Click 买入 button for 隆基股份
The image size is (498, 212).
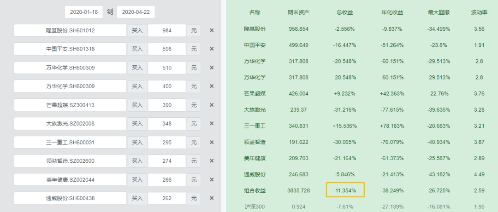click(137, 30)
